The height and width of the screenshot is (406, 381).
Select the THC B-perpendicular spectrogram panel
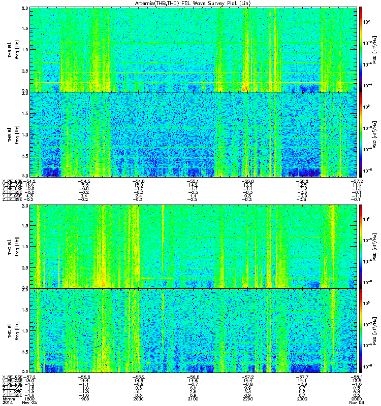coord(193,247)
